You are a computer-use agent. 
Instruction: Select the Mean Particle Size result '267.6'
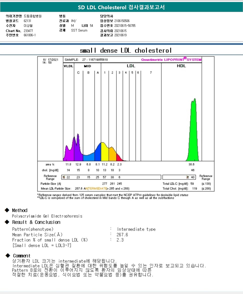122,234
